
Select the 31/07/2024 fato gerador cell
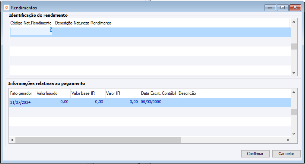click(x=23, y=102)
